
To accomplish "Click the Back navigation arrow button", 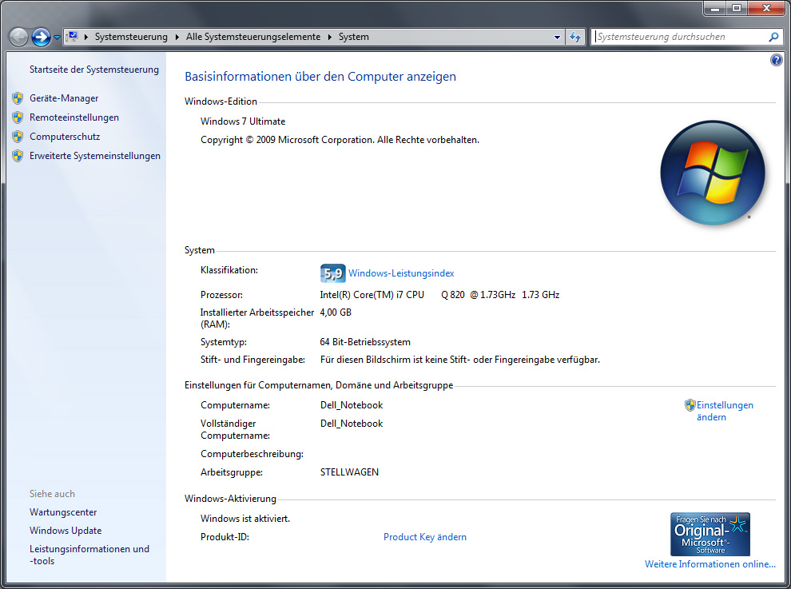I will coord(18,37).
